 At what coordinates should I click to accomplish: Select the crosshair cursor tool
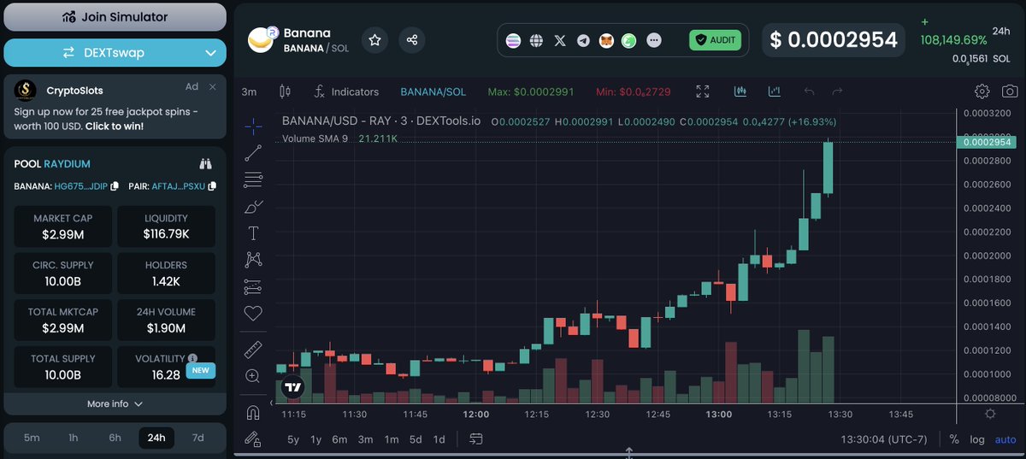(x=253, y=127)
